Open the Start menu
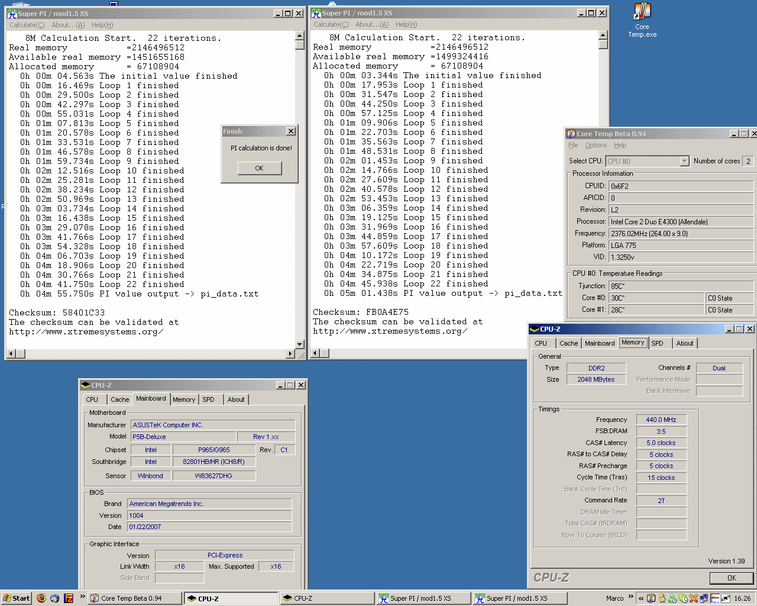The image size is (757, 606). pos(17,598)
